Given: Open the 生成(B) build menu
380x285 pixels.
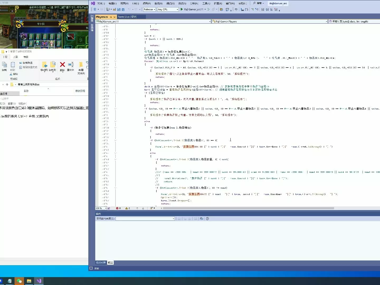Looking at the screenshot, I should pyautogui.click(x=158, y=3).
